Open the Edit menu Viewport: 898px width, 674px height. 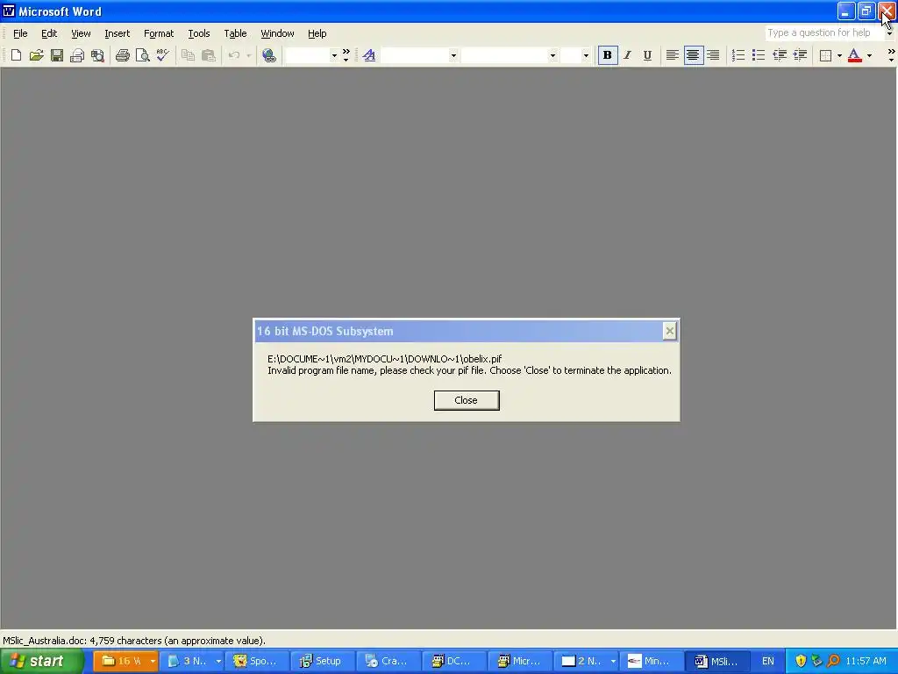(49, 33)
